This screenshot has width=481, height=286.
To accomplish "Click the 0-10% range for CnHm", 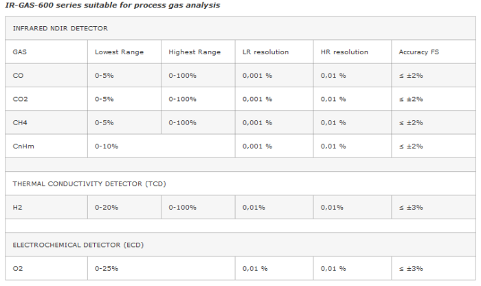I will 107,146.
